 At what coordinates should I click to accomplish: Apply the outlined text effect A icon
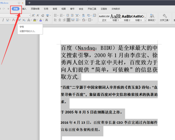[29, 20]
